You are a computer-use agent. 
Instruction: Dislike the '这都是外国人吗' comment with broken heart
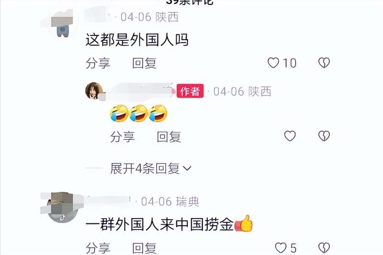(324, 63)
